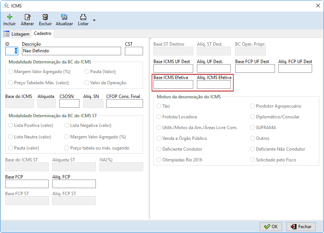Select Margem Valor Agregado (%) radio button
The height and width of the screenshot is (233, 324).
11,72
